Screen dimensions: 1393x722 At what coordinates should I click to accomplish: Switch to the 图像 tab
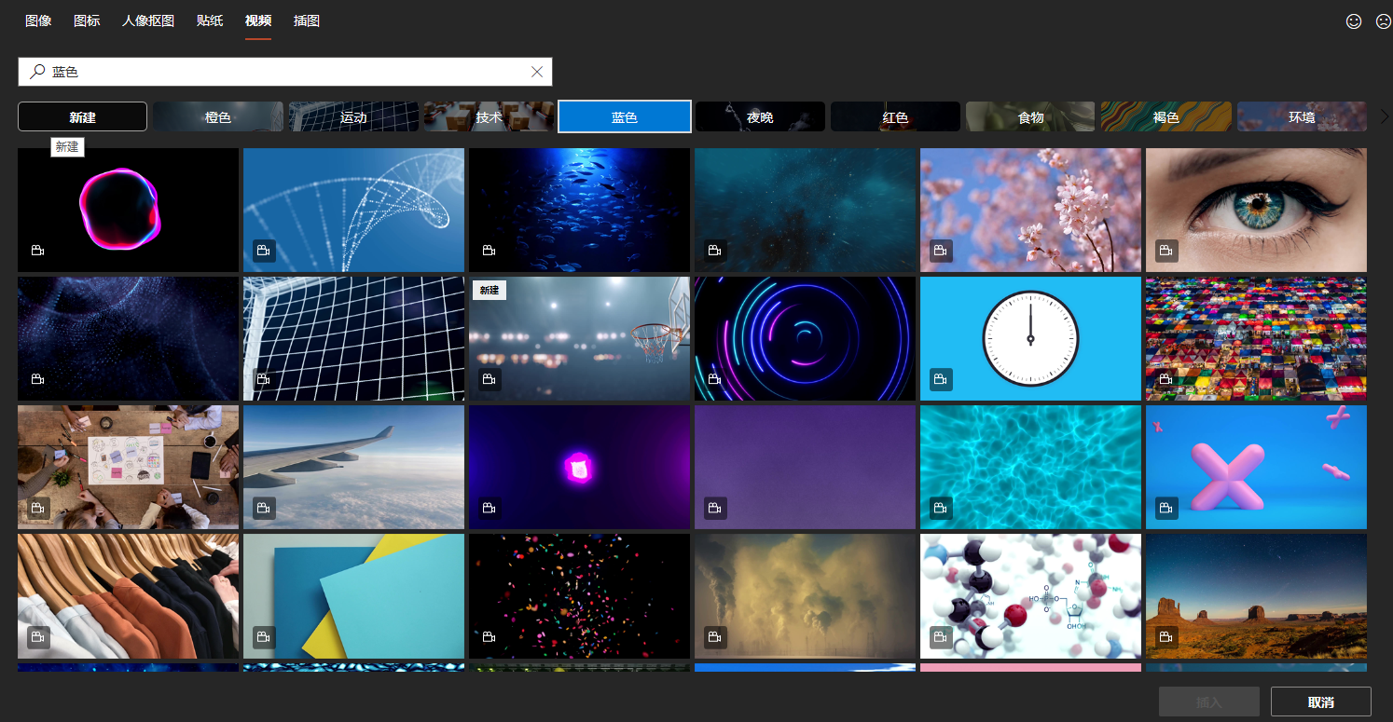(38, 20)
